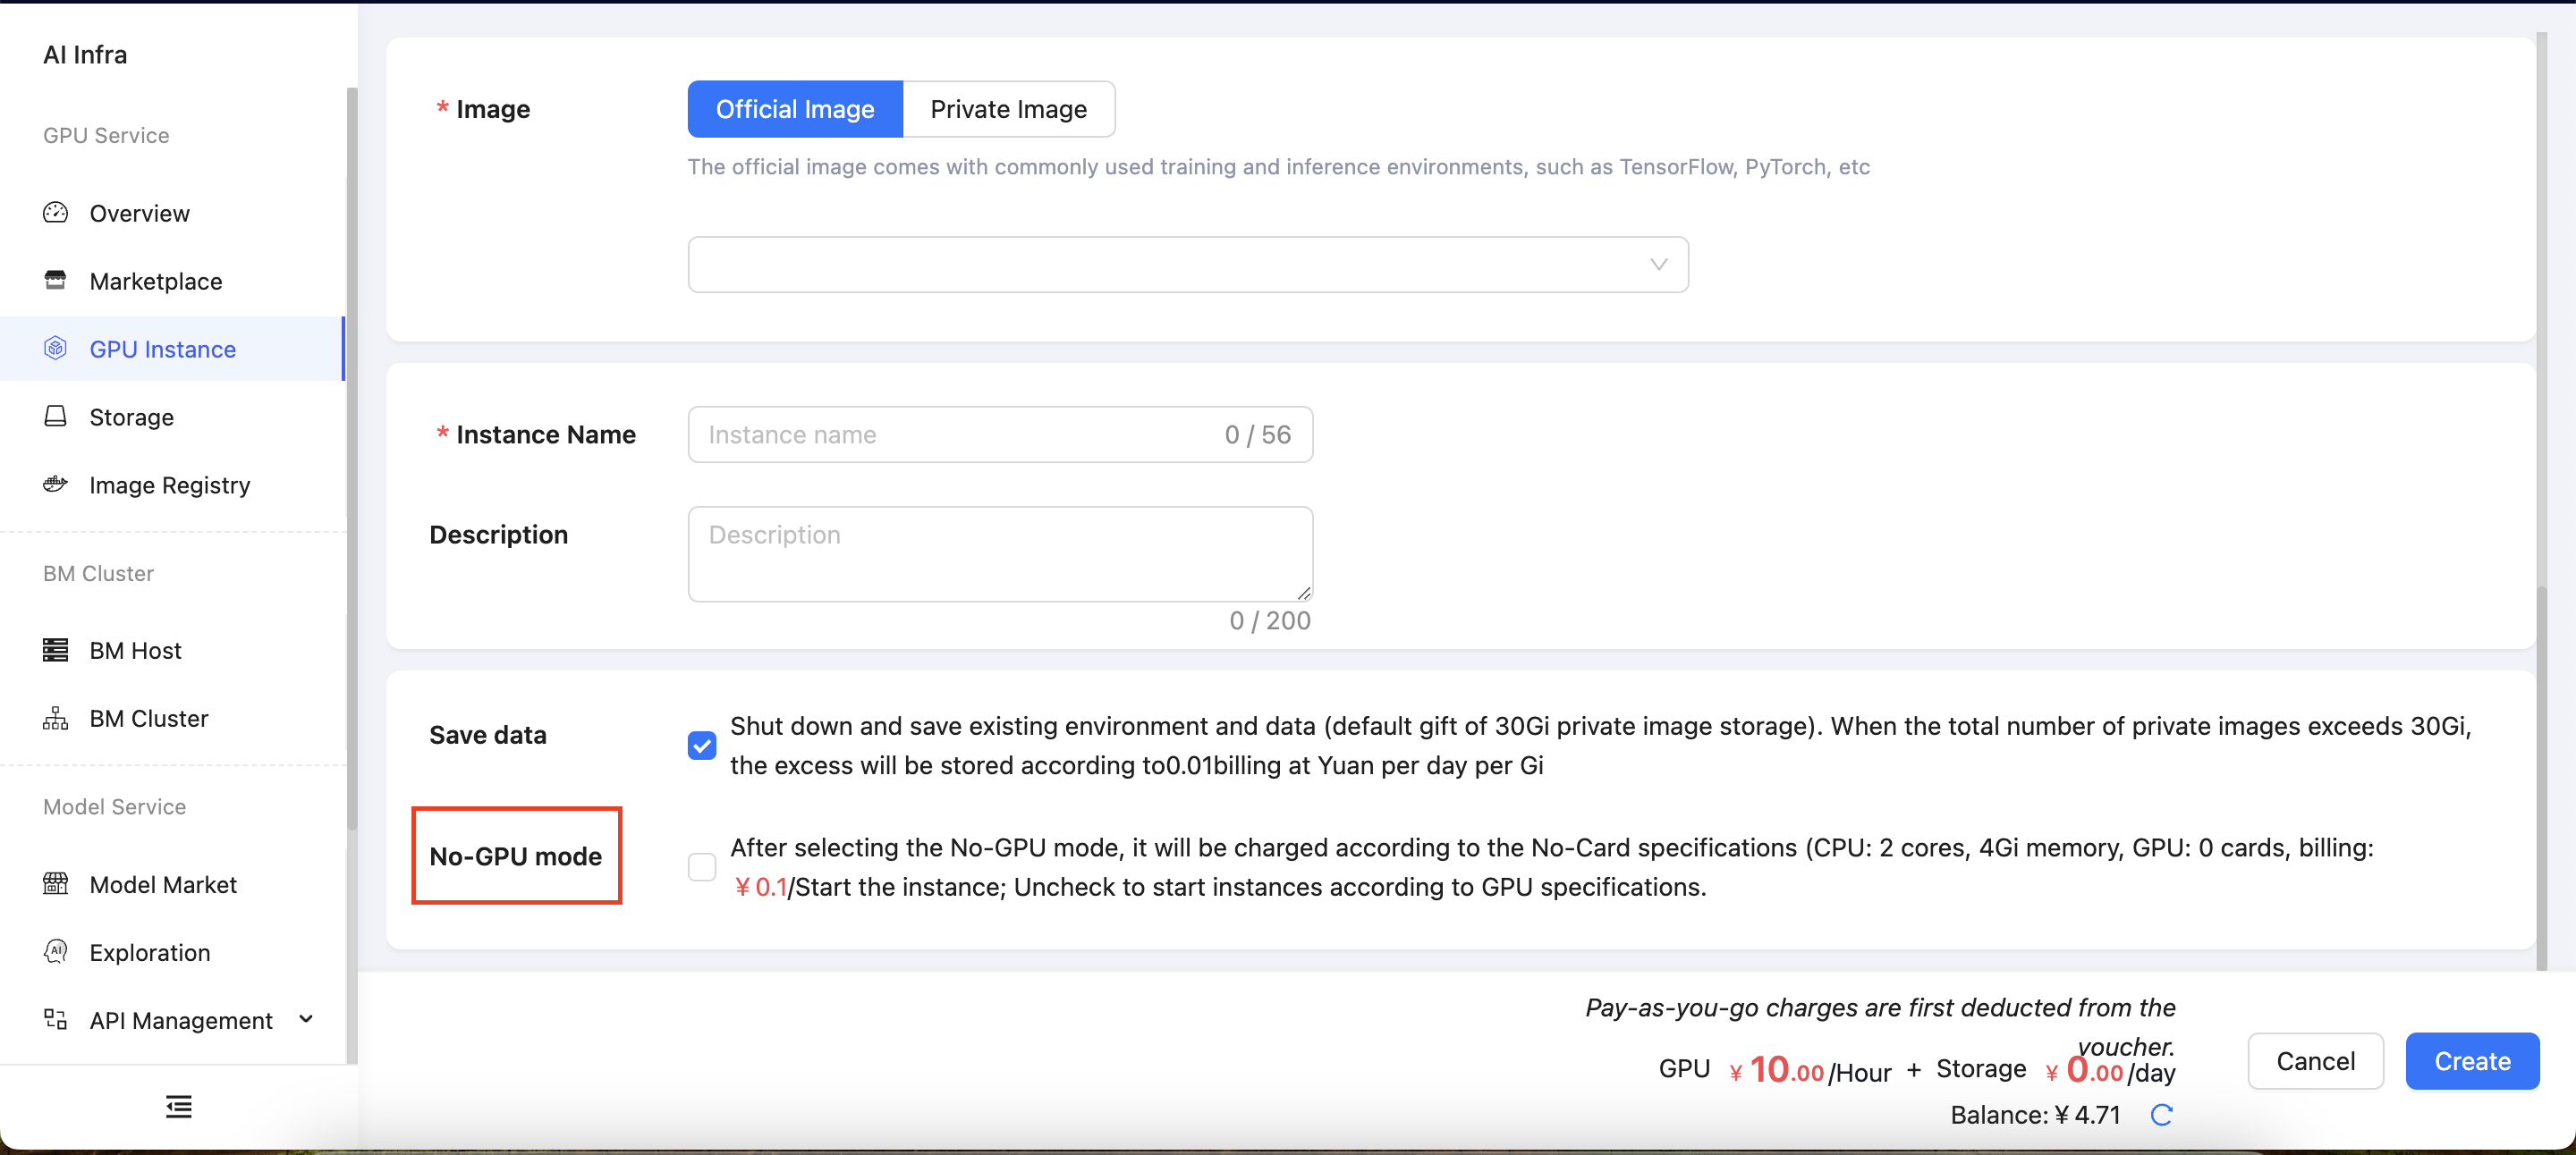Uncheck the Save data checkbox
Viewport: 2576px width, 1155px height.
pos(702,746)
